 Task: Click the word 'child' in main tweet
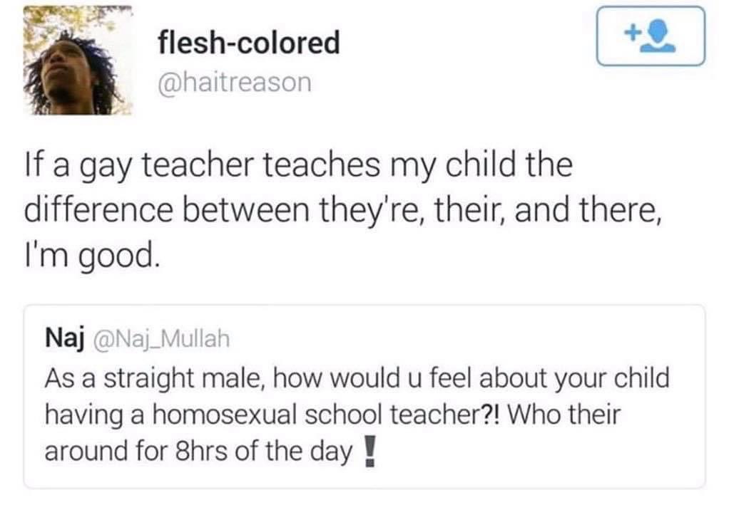[x=479, y=165]
